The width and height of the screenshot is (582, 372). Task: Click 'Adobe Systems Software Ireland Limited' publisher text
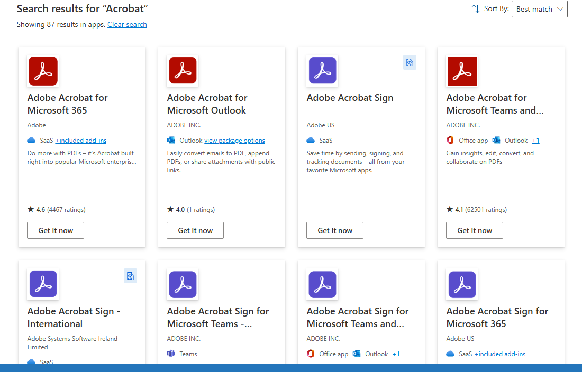[72, 343]
